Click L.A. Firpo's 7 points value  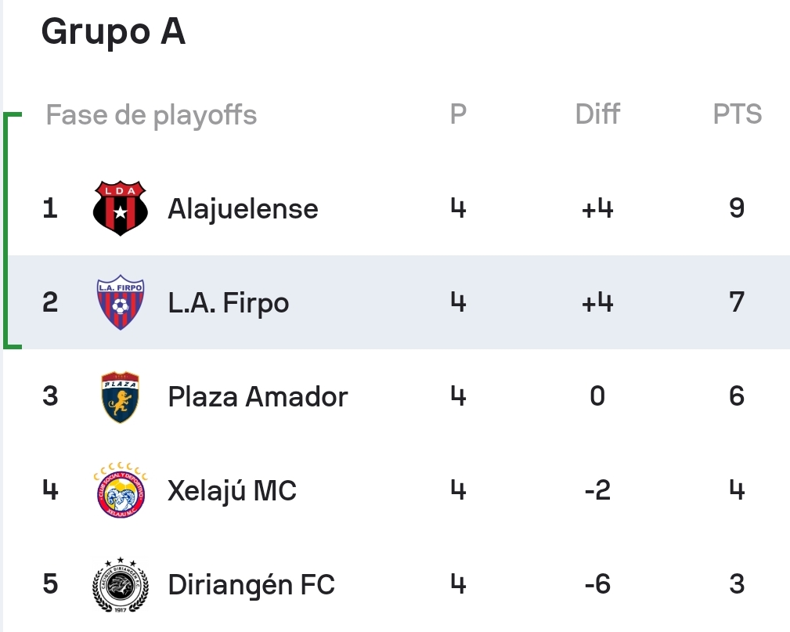click(x=737, y=302)
